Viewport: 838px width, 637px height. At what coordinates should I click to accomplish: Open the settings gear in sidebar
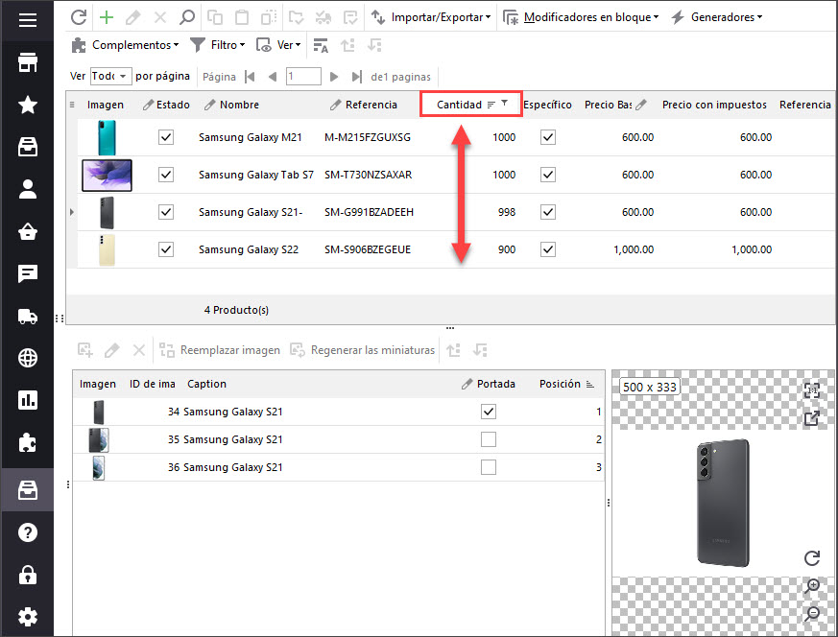pos(27,617)
